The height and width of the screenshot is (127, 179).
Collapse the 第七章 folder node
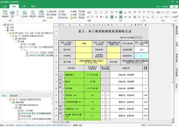pos(8,33)
